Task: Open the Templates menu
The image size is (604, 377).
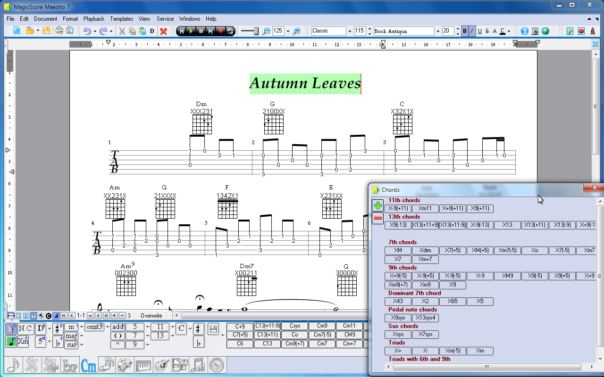Action: click(122, 19)
